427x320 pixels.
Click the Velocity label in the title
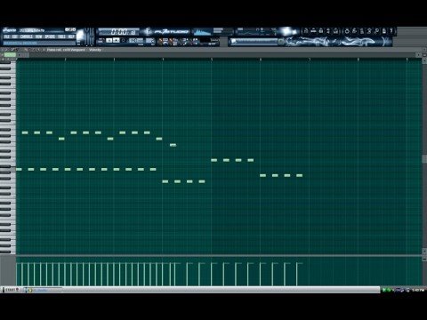coord(95,50)
